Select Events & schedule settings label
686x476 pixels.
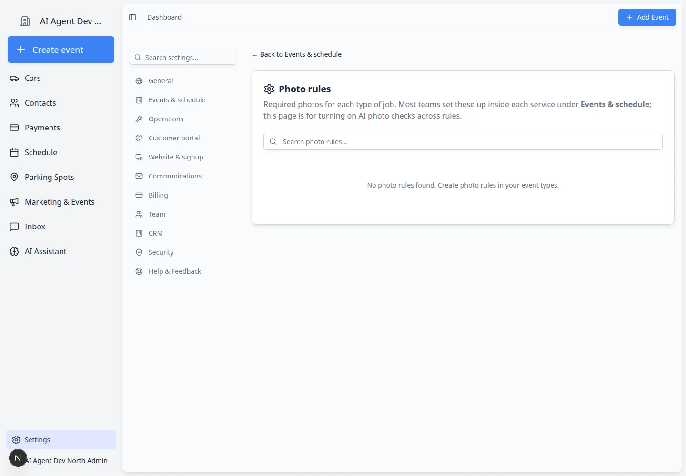[x=177, y=100]
